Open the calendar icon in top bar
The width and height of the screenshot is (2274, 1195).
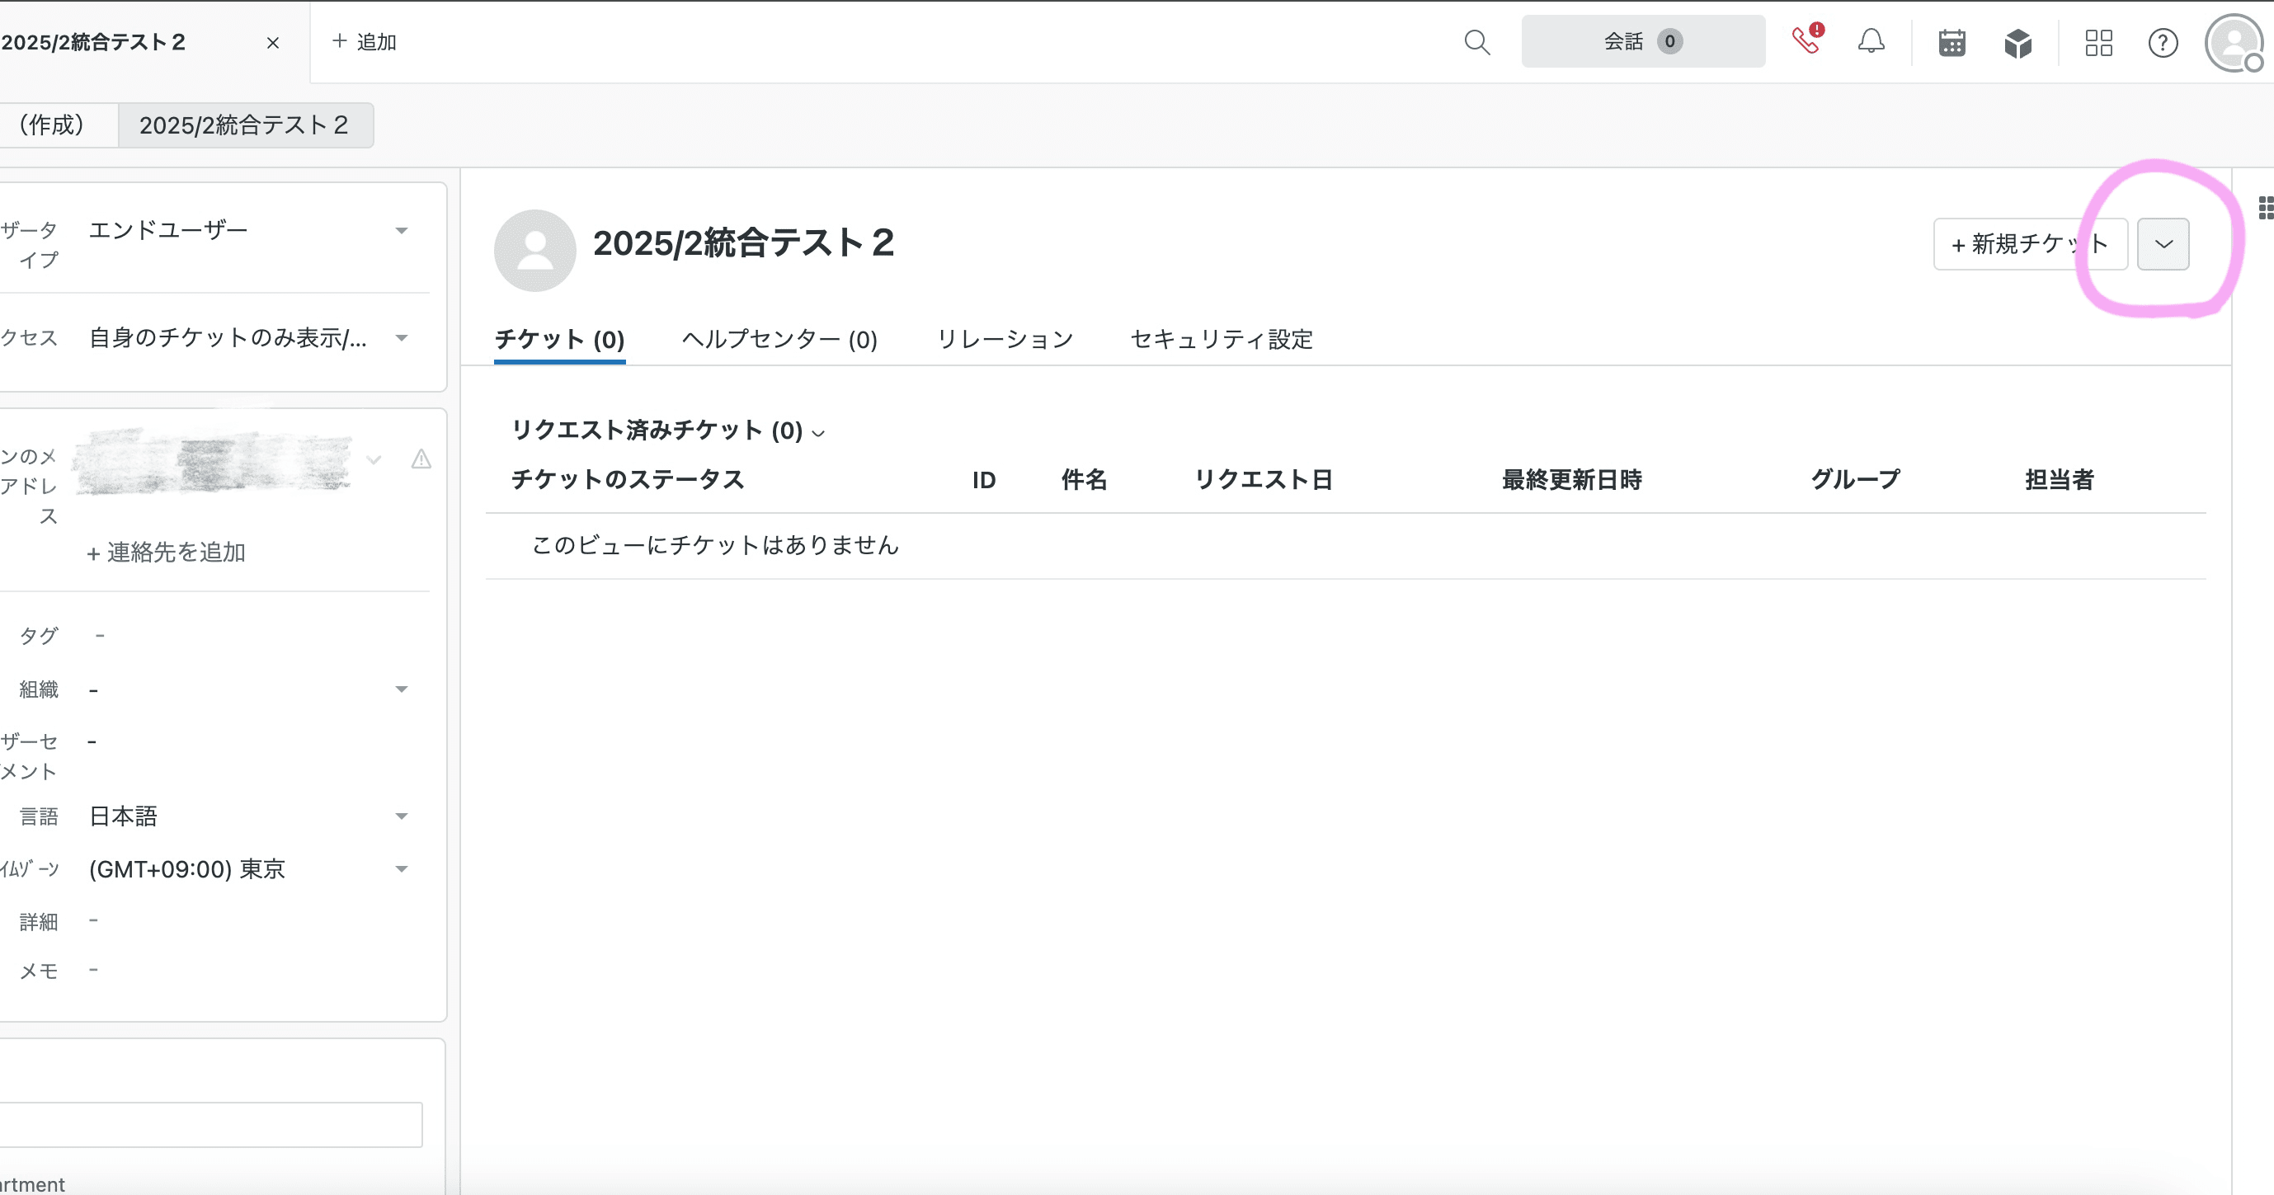point(1951,42)
